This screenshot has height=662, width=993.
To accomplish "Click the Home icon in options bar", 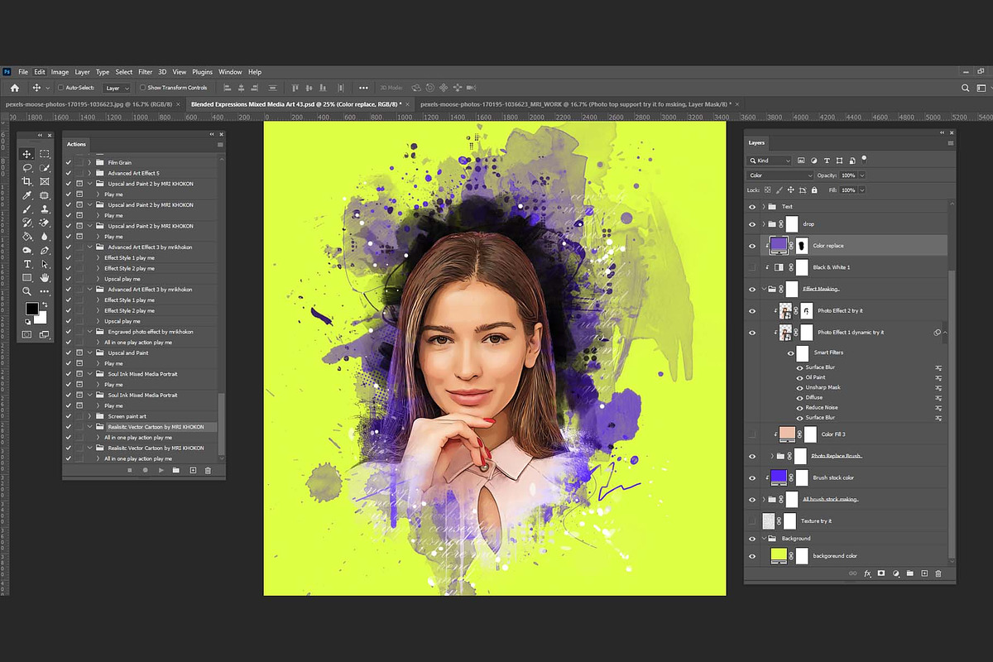I will pos(14,88).
